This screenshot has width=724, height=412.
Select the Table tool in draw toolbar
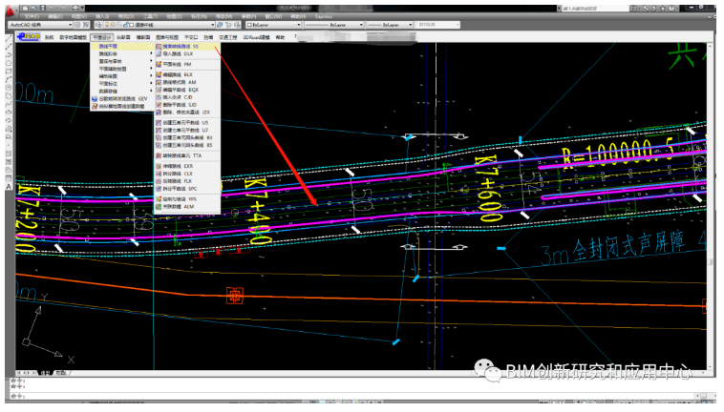tap(9, 178)
